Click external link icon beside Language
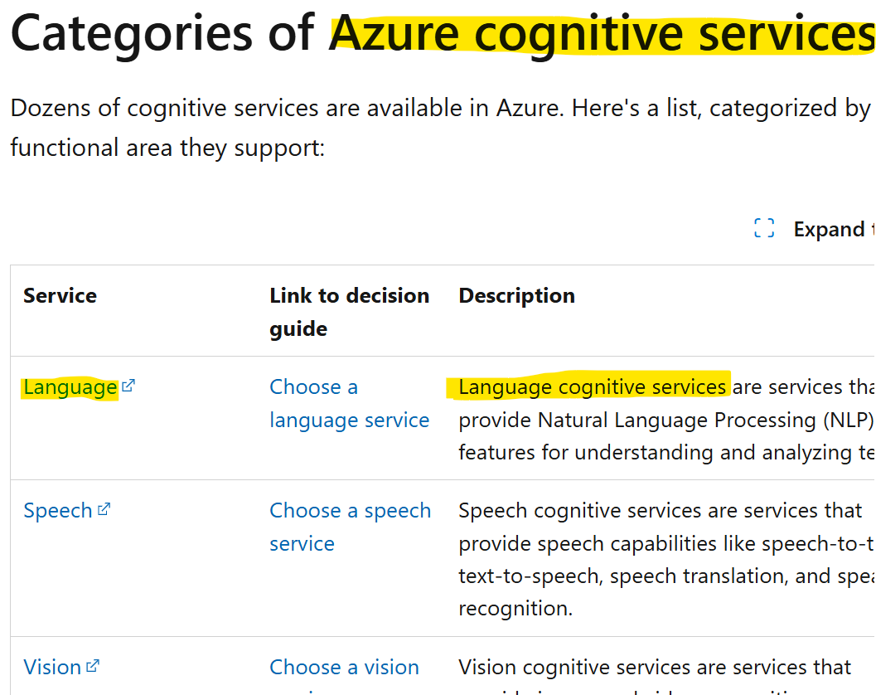Viewport: 876px width, 695px height. pos(128,386)
